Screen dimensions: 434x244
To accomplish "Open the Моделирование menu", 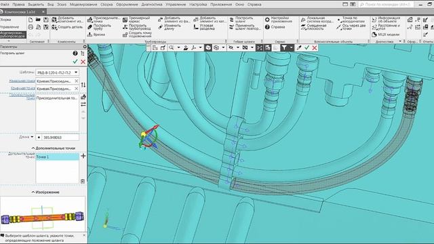I will click(83, 5).
